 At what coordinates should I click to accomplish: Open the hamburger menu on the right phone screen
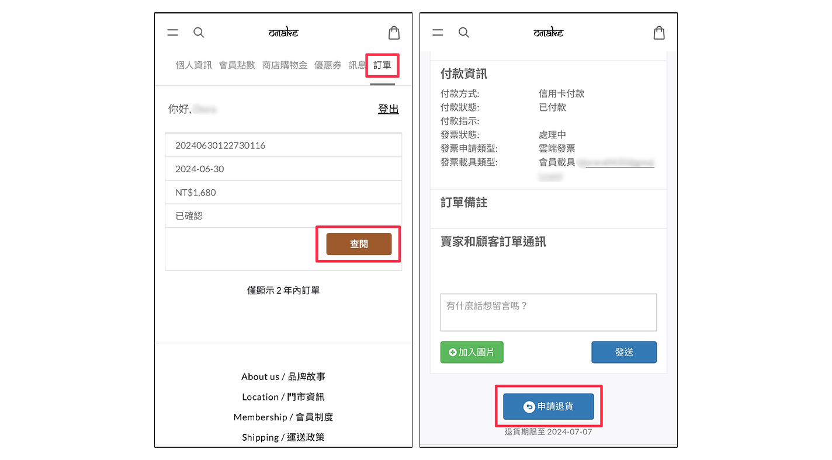tap(438, 33)
